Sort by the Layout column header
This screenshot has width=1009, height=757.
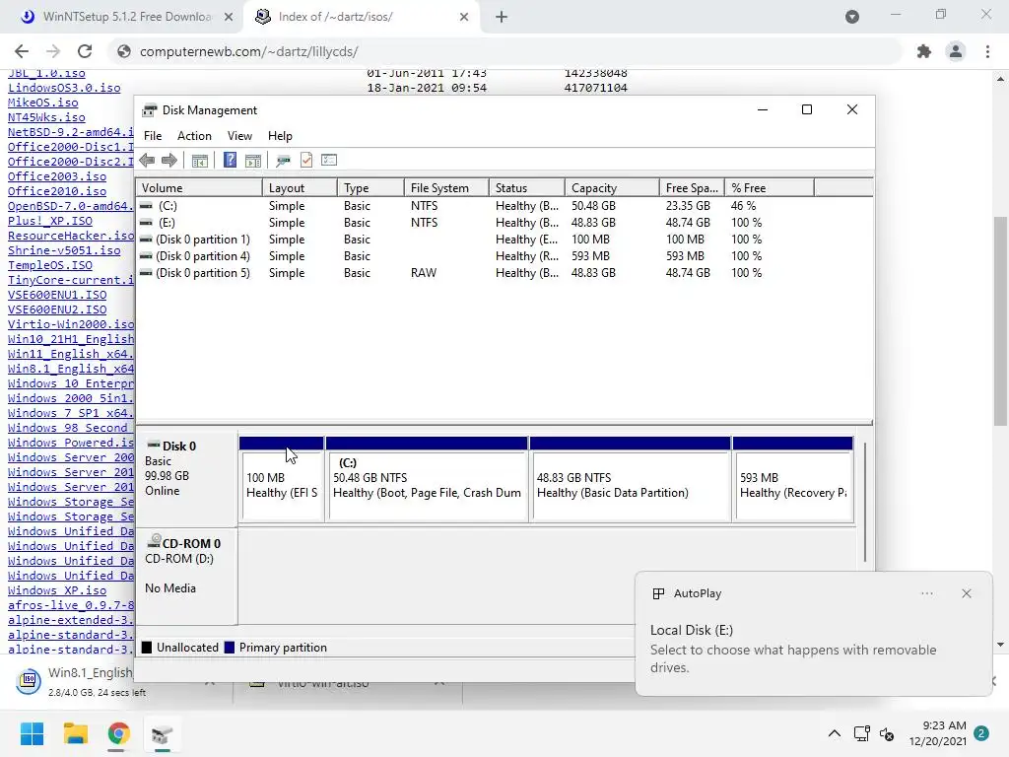tap(300, 188)
